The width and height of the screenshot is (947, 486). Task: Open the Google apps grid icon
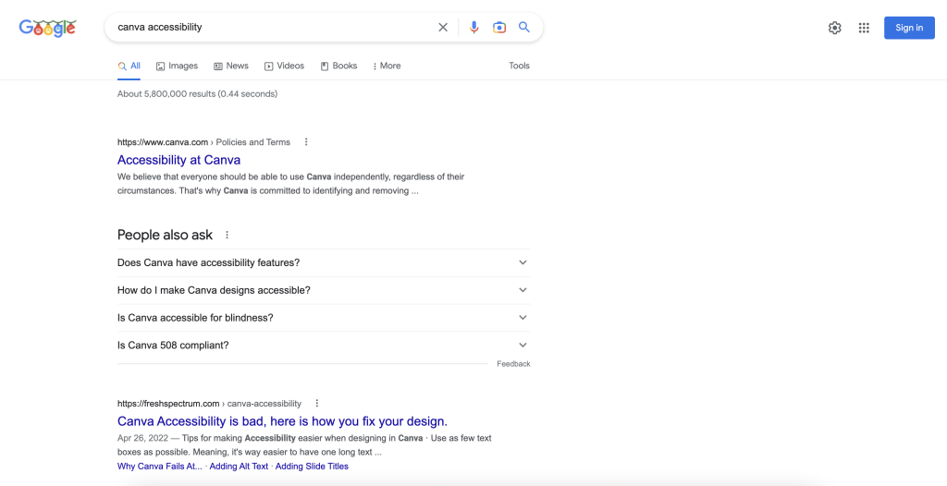(x=864, y=28)
